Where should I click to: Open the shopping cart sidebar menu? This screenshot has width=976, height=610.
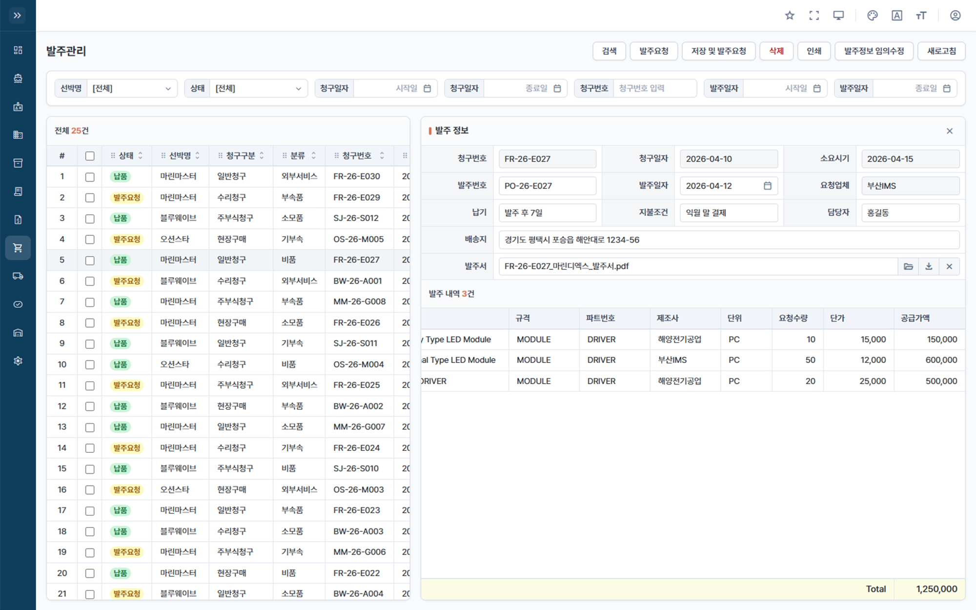coord(18,248)
